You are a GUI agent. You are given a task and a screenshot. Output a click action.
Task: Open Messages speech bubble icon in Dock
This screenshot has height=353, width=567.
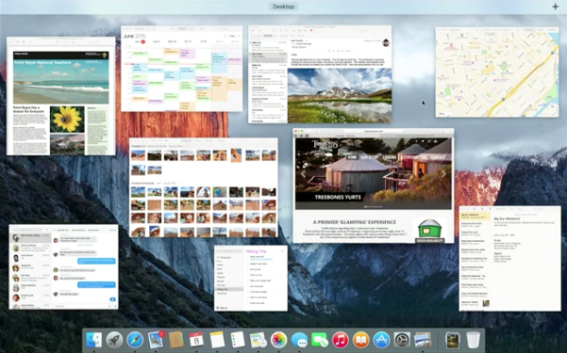tap(299, 340)
